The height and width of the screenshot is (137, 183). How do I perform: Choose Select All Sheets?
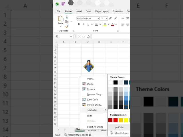[94, 127]
